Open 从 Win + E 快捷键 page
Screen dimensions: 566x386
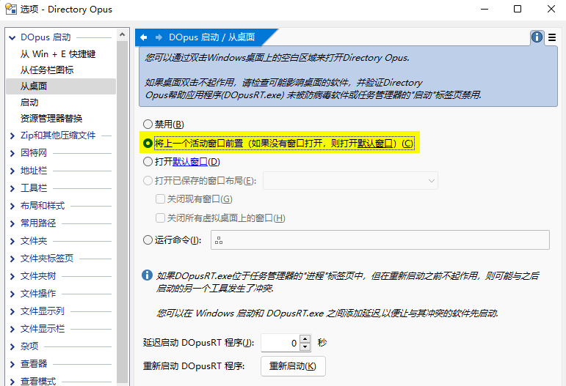(x=58, y=54)
